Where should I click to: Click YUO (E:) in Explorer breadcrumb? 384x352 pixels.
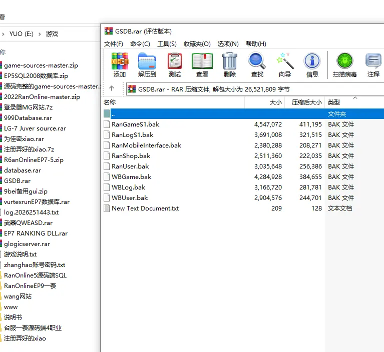point(22,34)
